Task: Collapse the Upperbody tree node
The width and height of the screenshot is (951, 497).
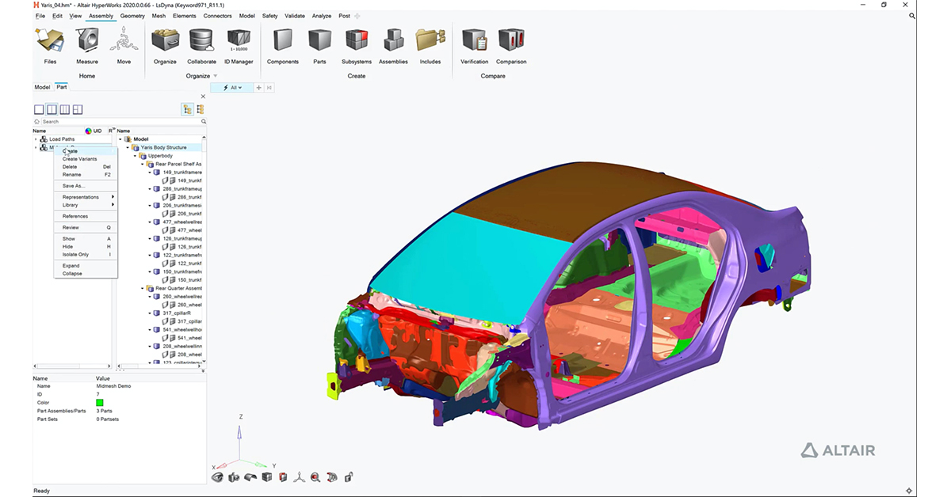Action: coord(135,156)
